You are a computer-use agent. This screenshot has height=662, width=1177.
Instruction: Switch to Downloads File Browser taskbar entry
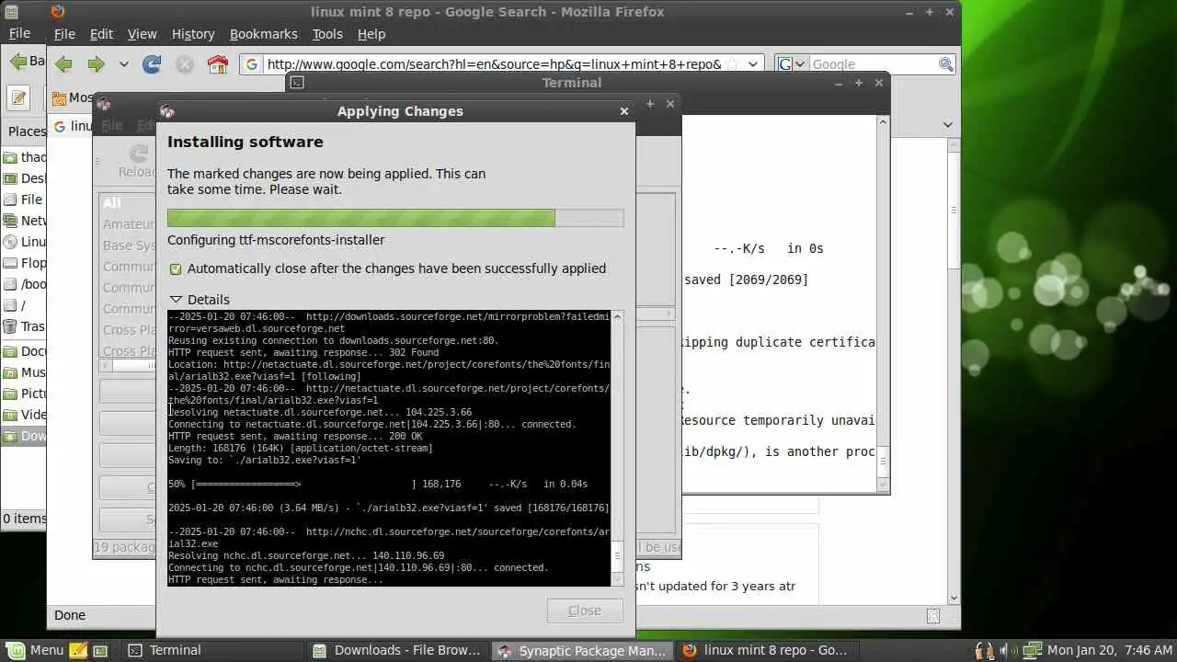point(397,650)
